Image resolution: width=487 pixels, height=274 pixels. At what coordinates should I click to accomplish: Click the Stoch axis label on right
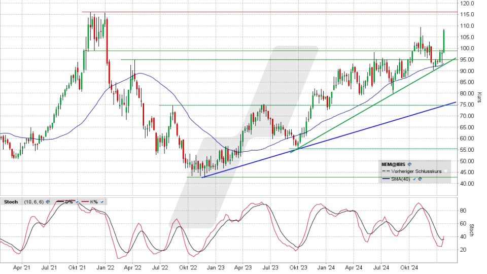coord(471,230)
